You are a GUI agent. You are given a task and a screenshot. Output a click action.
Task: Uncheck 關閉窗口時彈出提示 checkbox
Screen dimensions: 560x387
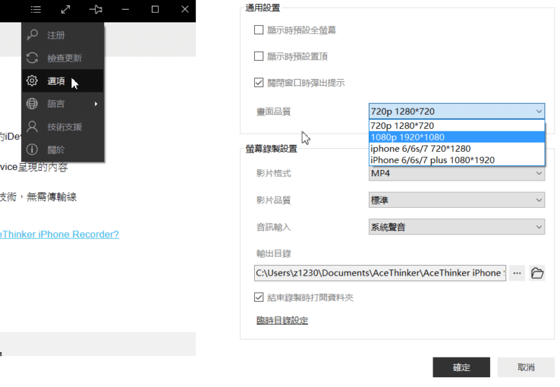pyautogui.click(x=258, y=83)
